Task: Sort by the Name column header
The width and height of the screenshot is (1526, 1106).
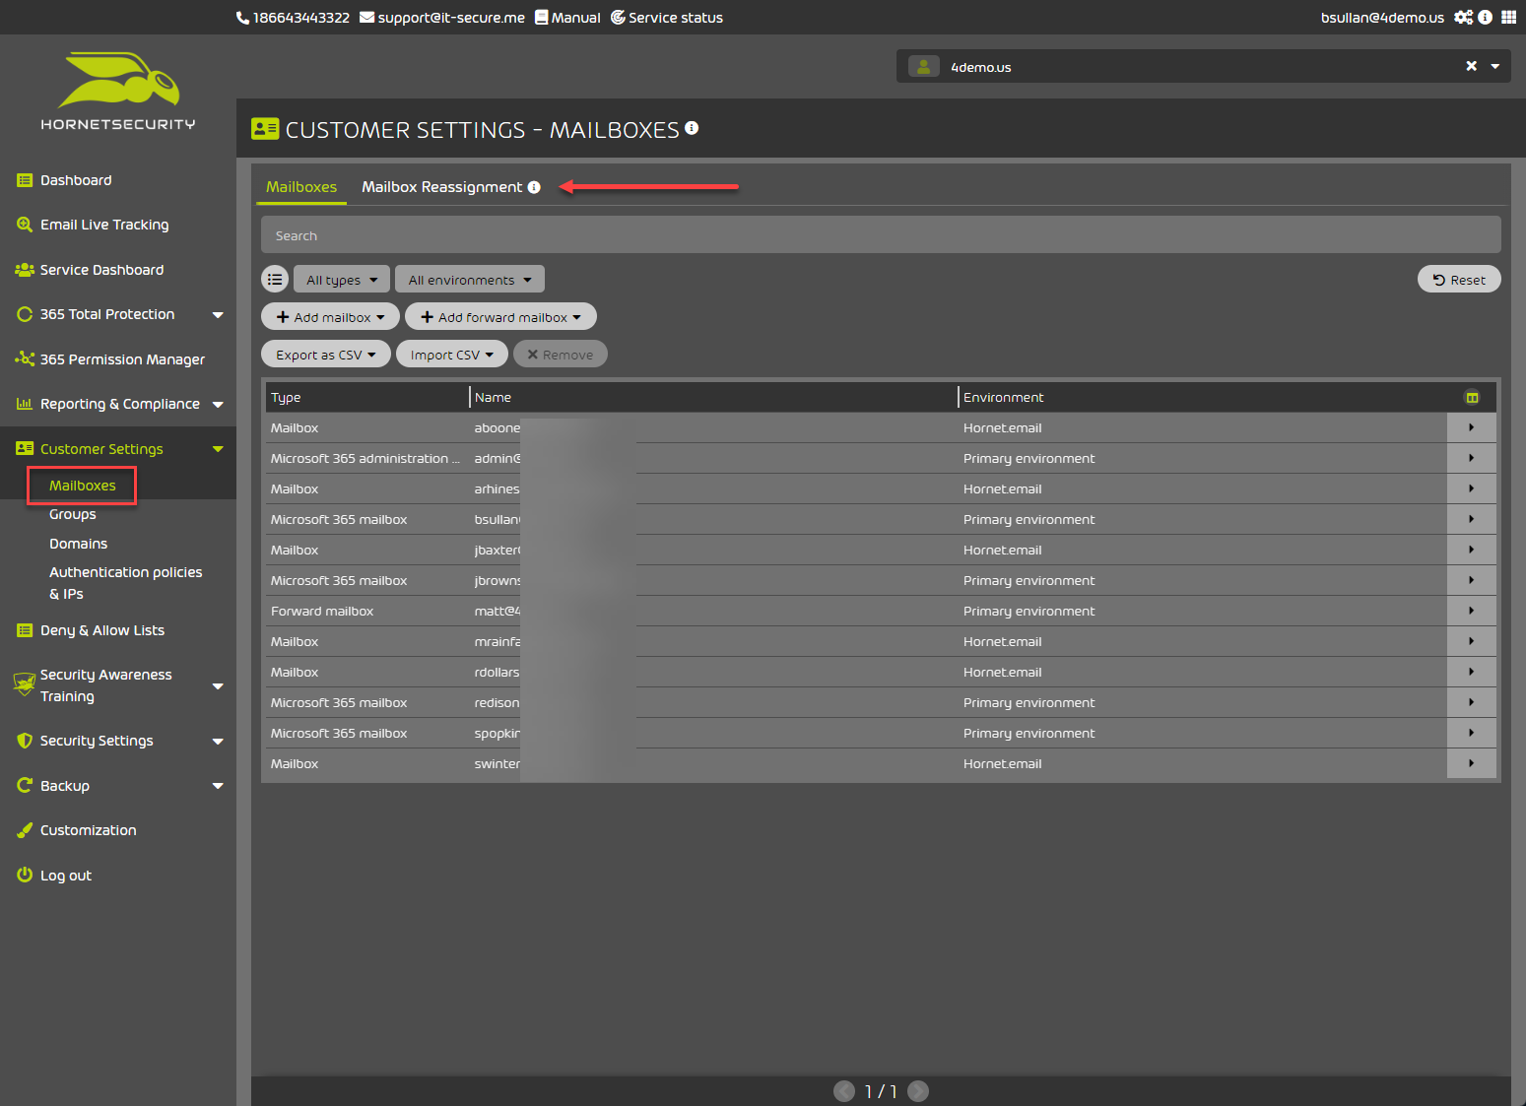Action: [x=493, y=398]
